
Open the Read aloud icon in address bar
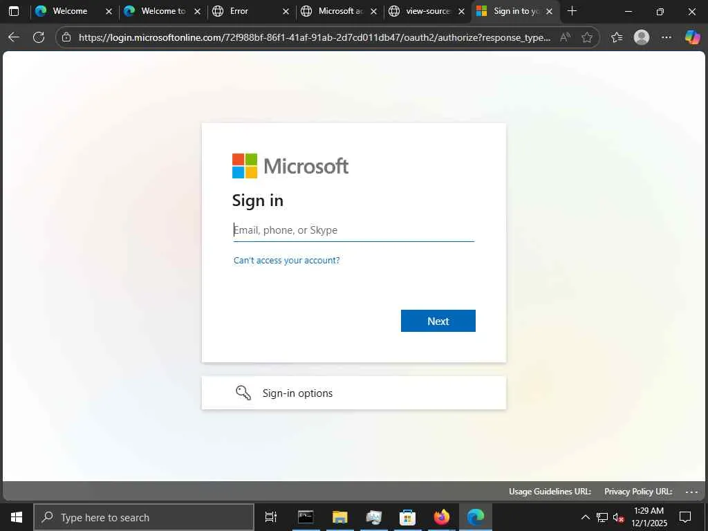pyautogui.click(x=564, y=37)
